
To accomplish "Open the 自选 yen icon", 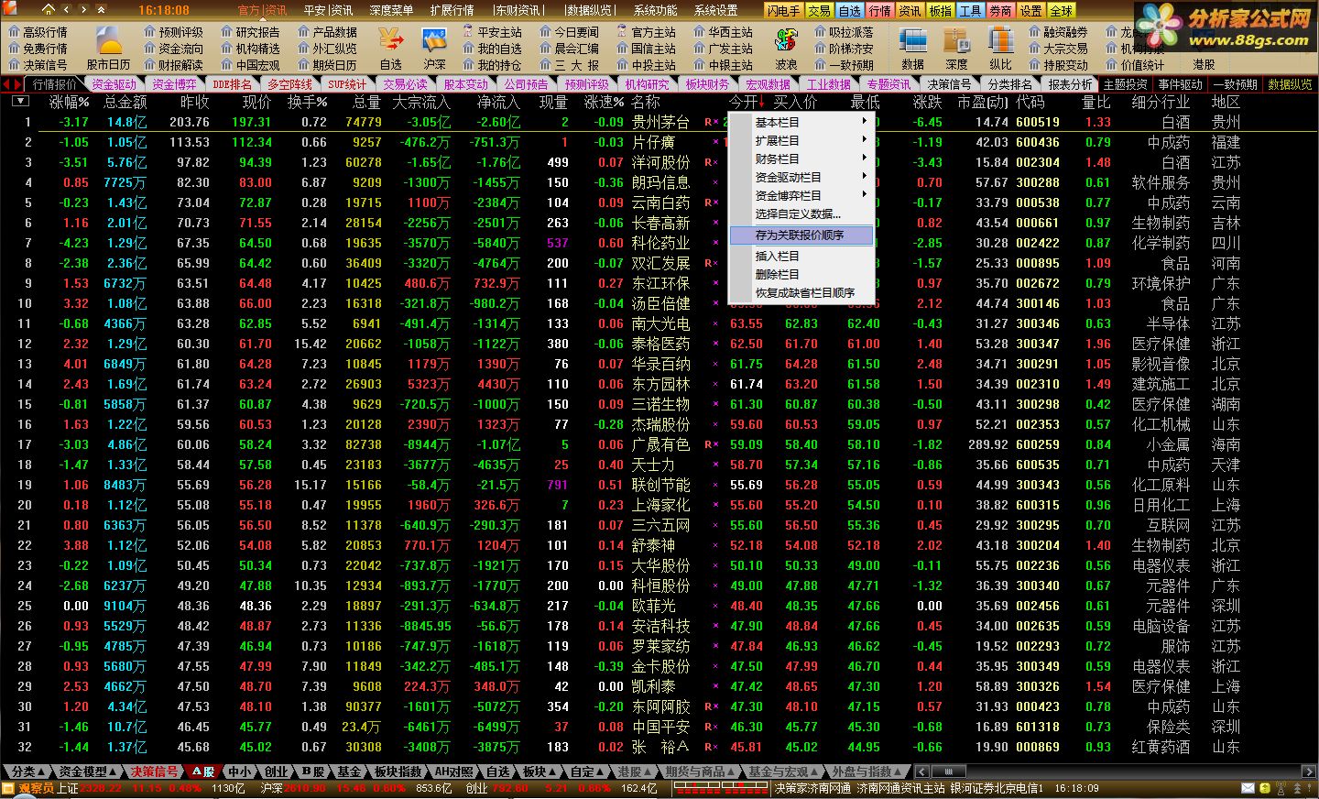I will coord(391,40).
